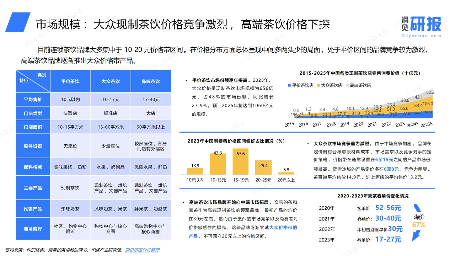Click the 2015 year label on area chart
Image resolution: width=455 pixels, height=256 pixels.
pos(289,124)
